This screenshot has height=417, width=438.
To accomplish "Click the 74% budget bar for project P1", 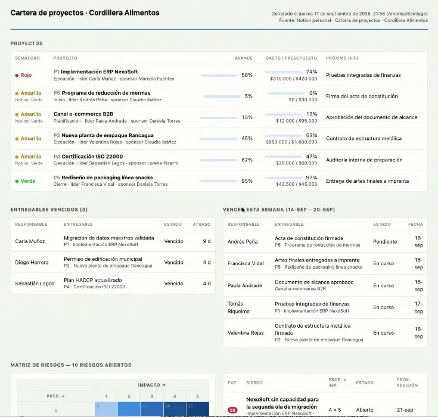I will coord(283,72).
